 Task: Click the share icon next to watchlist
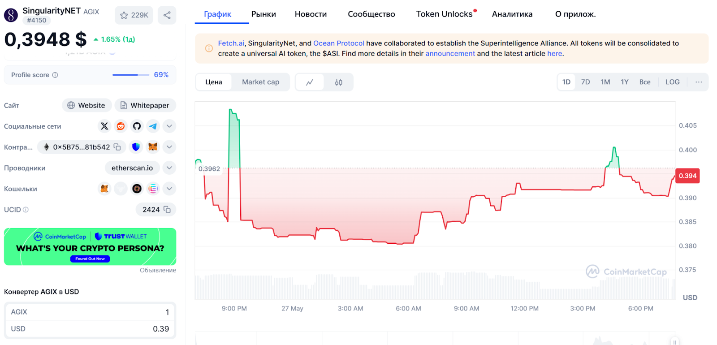point(167,15)
